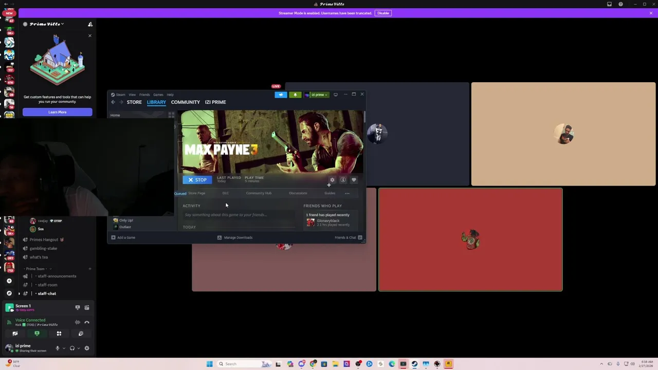Open staff-announcements channel
The image size is (658, 370).
click(57, 276)
